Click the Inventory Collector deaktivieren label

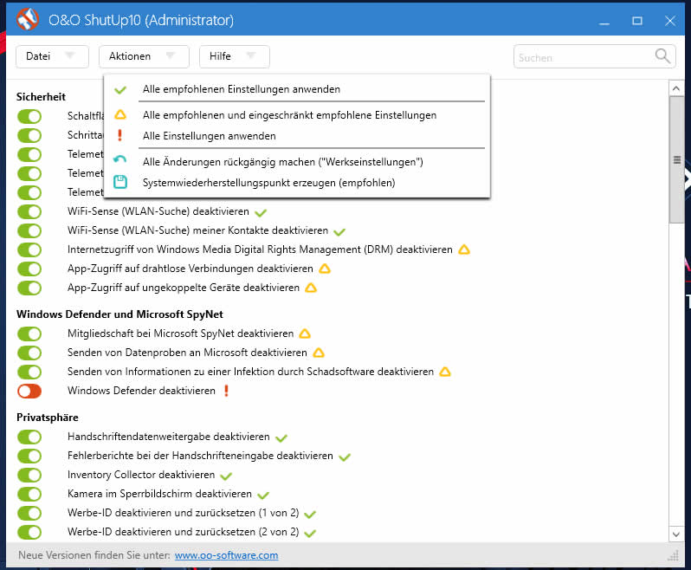tap(141, 475)
